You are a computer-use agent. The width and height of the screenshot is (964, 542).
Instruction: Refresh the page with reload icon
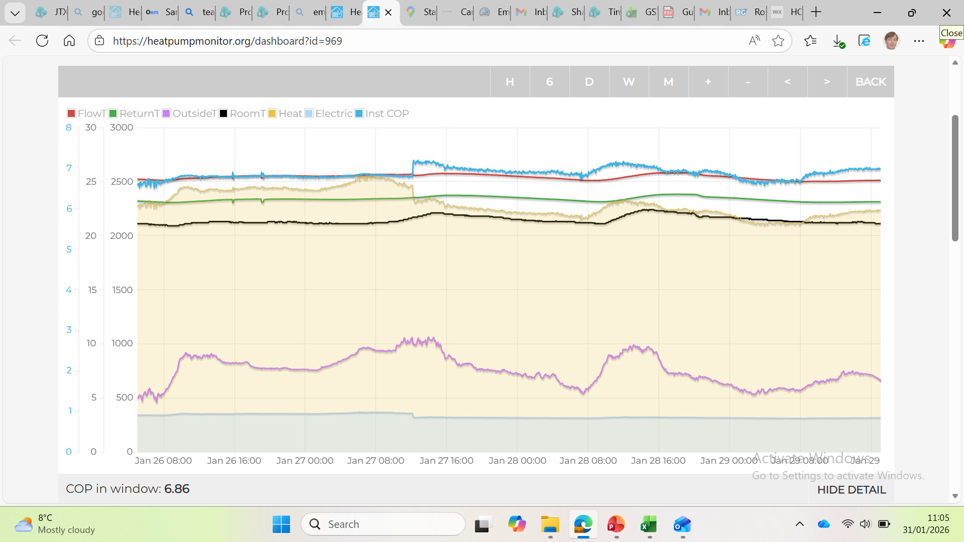tap(42, 41)
